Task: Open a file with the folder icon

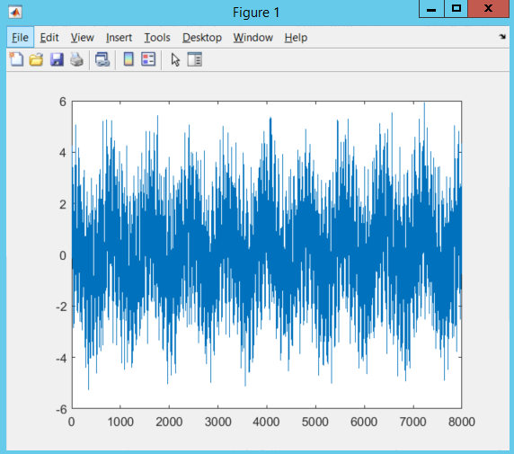Action: [x=36, y=59]
